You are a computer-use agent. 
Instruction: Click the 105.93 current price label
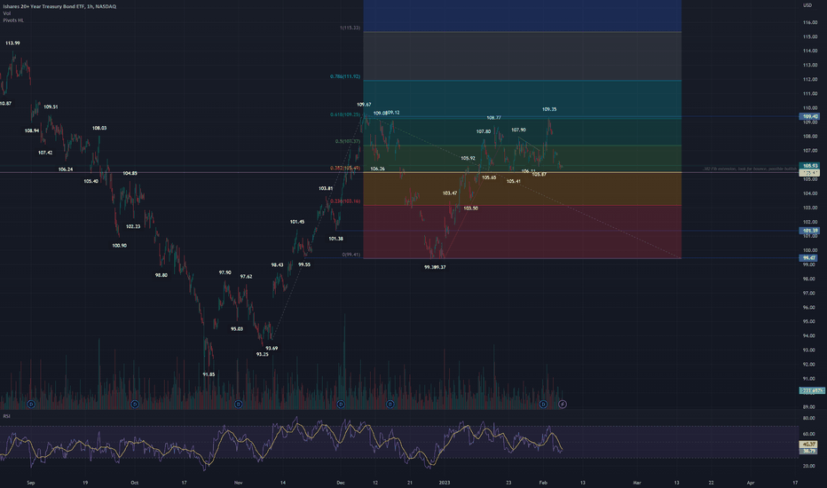coord(809,166)
